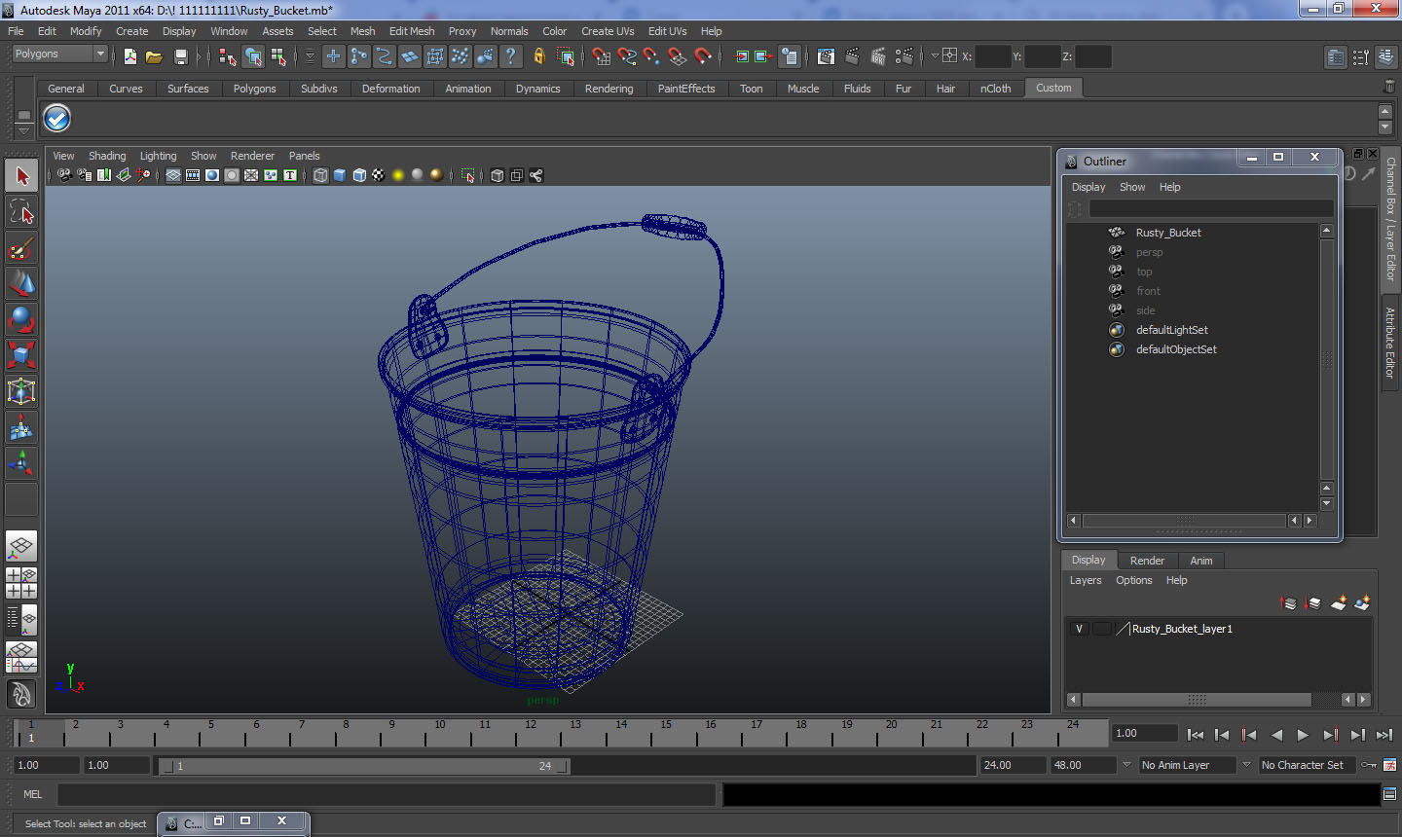The width and height of the screenshot is (1402, 837).
Task: Click the lock current selection padlock icon
Action: [539, 56]
